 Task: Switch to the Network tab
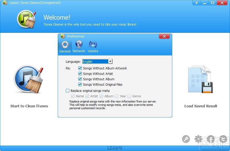pos(79,46)
